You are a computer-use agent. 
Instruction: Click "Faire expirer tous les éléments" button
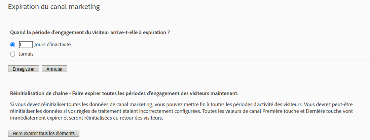click(44, 133)
